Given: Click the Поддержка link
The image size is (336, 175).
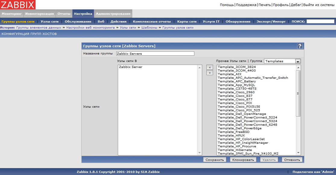Looking at the screenshot, I should point(246,5).
